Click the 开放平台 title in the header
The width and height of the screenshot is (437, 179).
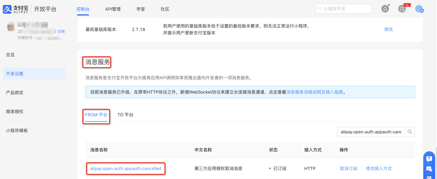[45, 9]
